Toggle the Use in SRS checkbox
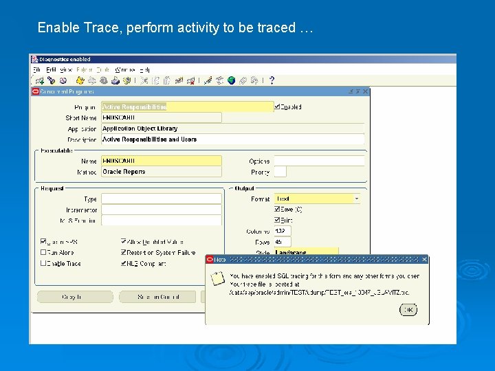495x371 pixels. (x=43, y=242)
